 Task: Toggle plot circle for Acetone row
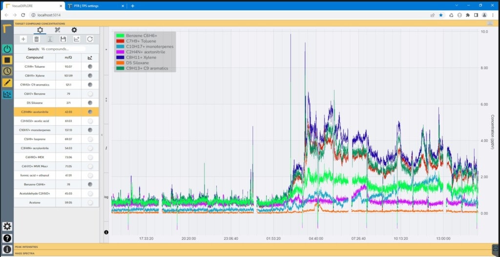[x=90, y=202]
